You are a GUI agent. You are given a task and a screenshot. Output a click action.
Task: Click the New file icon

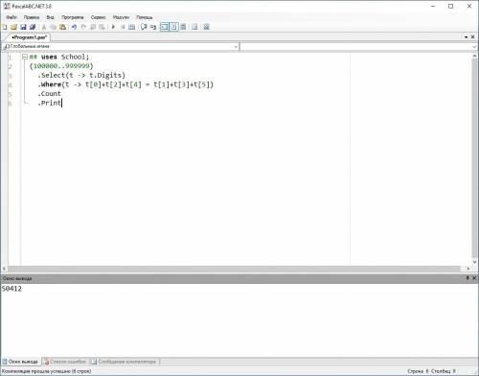pyautogui.click(x=5, y=27)
